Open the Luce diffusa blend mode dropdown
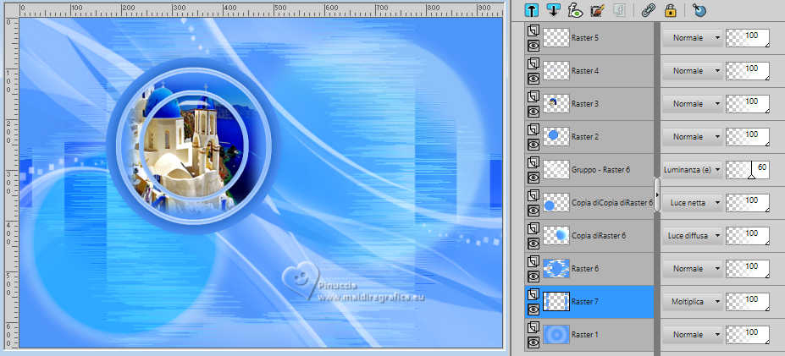The image size is (785, 356). pyautogui.click(x=693, y=235)
